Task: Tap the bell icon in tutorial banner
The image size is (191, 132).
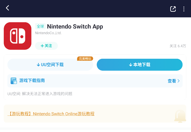Action: (180, 116)
